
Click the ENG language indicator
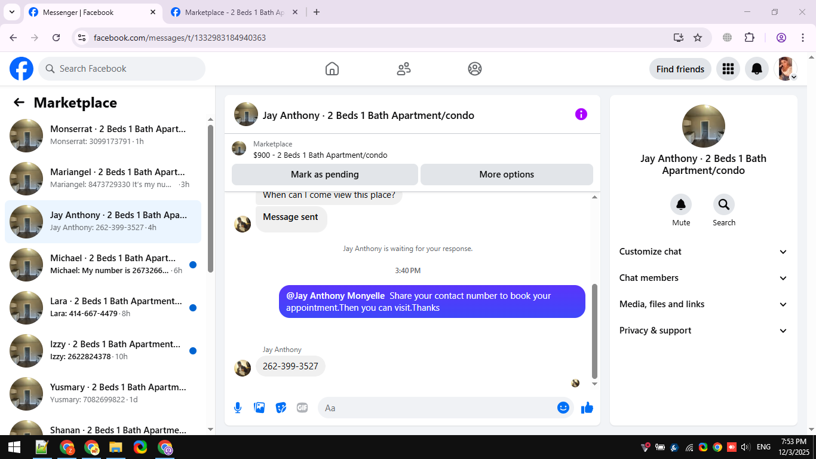[x=763, y=447]
